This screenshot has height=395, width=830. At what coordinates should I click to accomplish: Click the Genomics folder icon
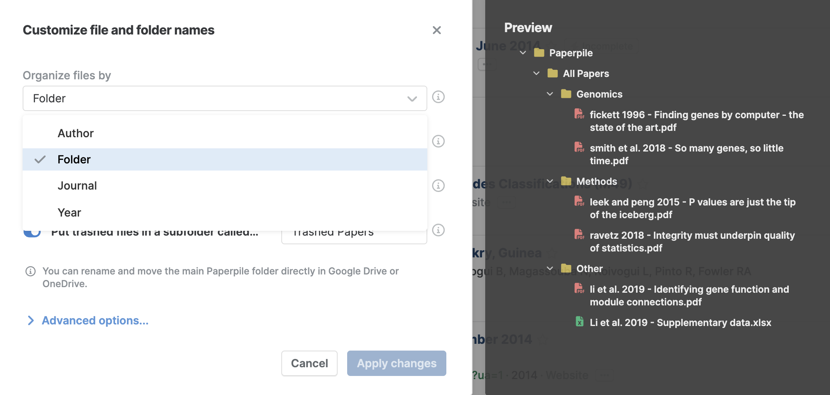(566, 94)
